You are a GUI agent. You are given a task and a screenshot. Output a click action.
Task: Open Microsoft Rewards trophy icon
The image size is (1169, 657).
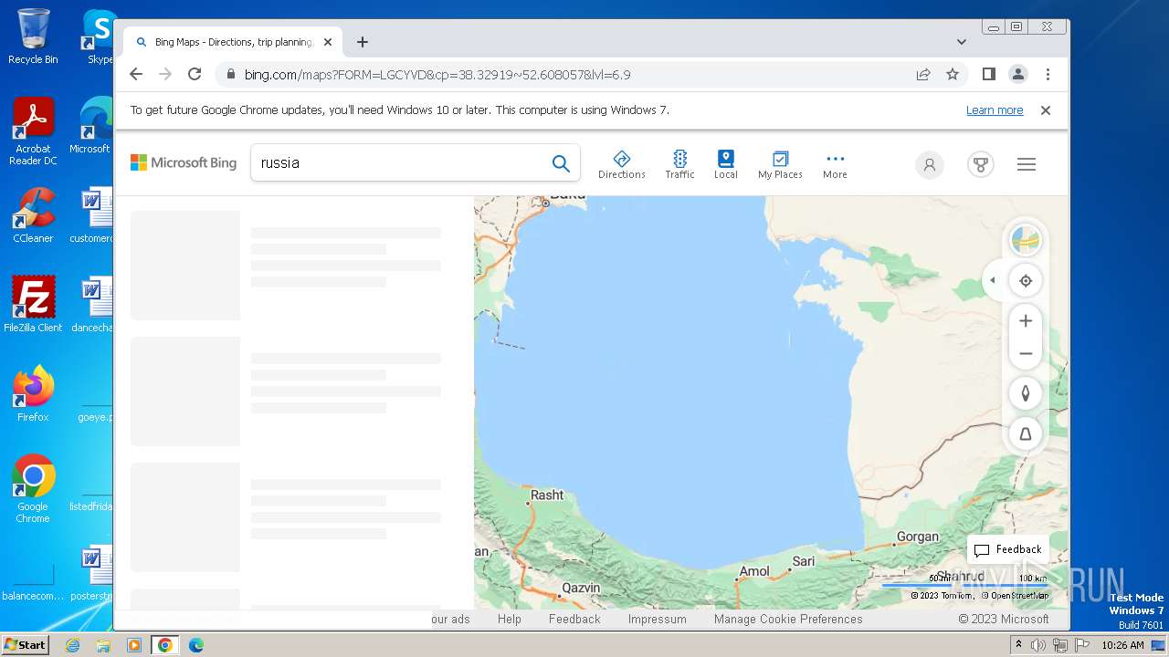[x=981, y=164]
